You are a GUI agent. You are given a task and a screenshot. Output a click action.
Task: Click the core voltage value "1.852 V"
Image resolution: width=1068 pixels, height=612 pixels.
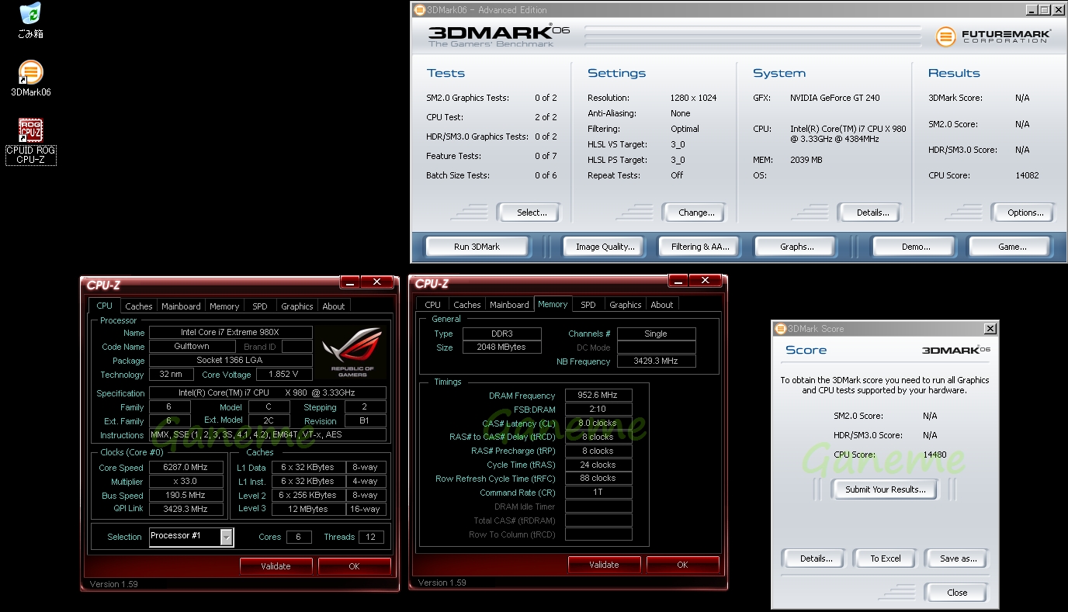pyautogui.click(x=285, y=375)
